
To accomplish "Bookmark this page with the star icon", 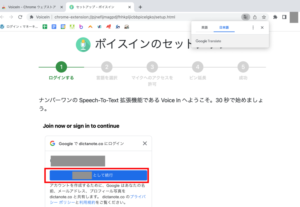I will click(x=264, y=17).
